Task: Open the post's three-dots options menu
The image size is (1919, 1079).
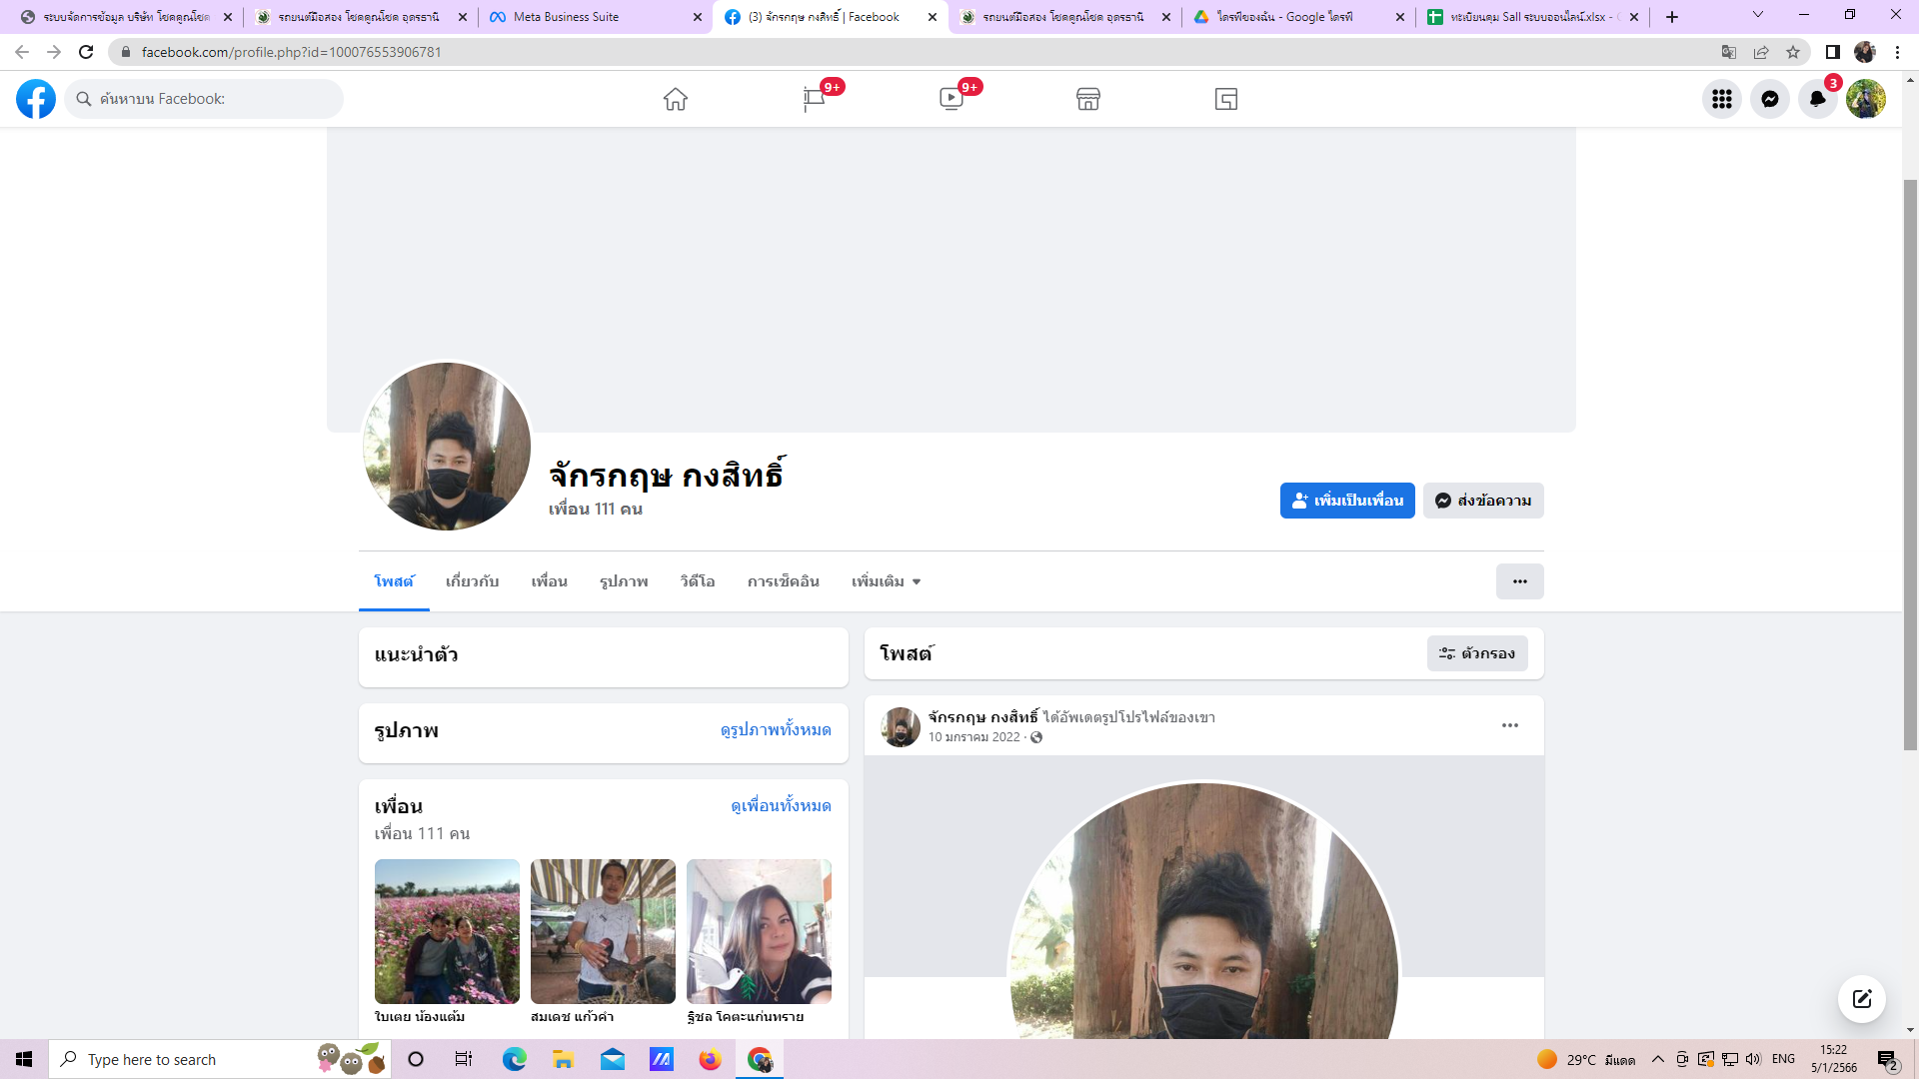Action: 1509,725
